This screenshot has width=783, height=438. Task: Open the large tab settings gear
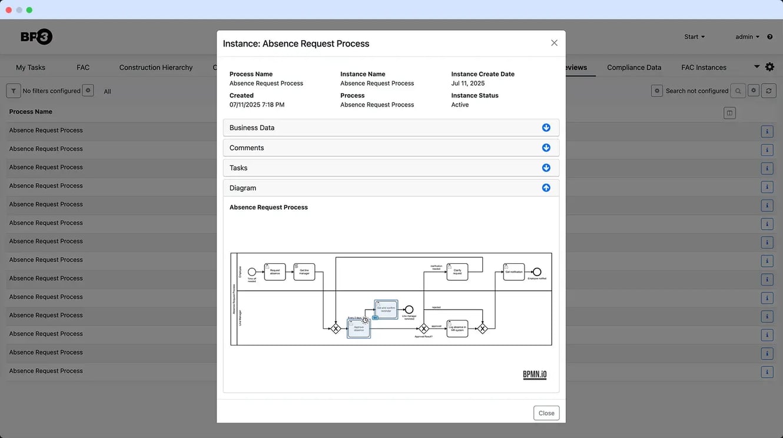(x=769, y=67)
